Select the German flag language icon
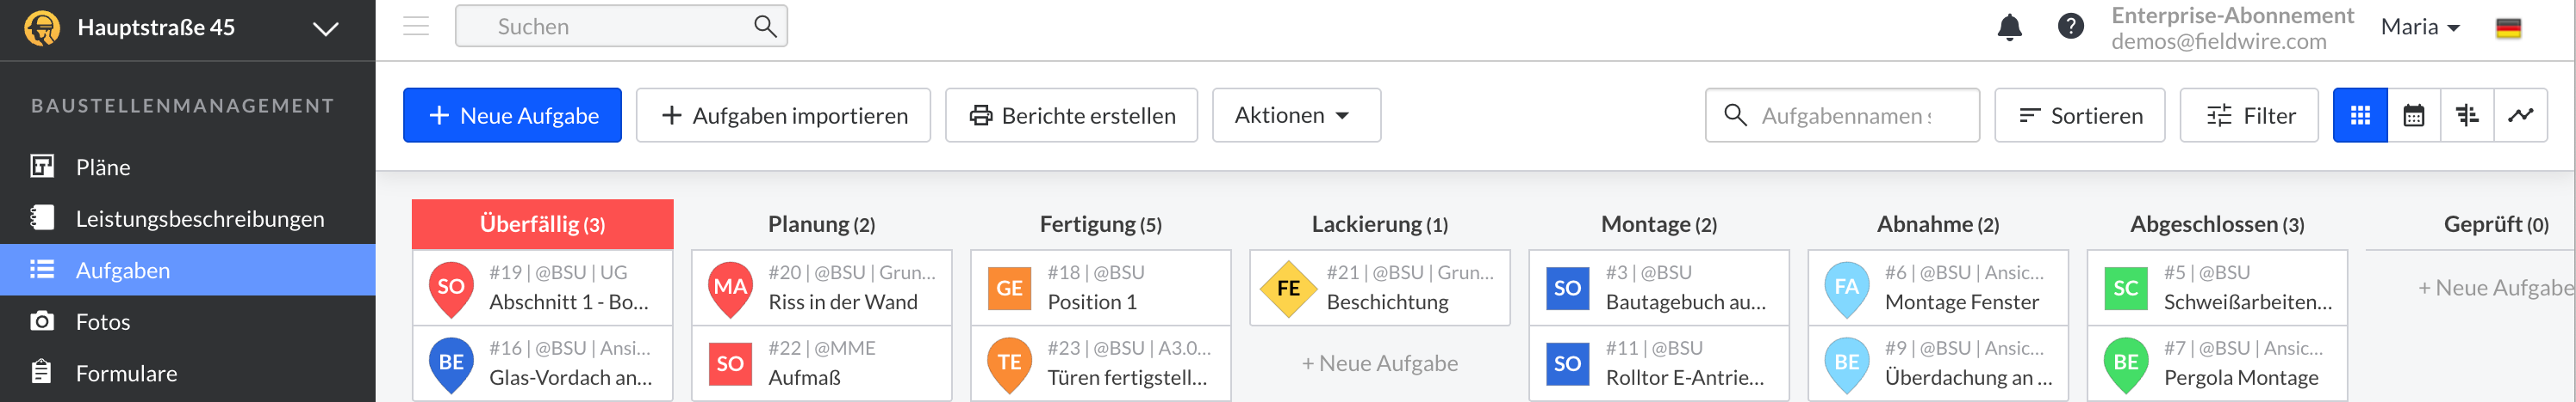This screenshot has width=2576, height=402. [x=2508, y=28]
